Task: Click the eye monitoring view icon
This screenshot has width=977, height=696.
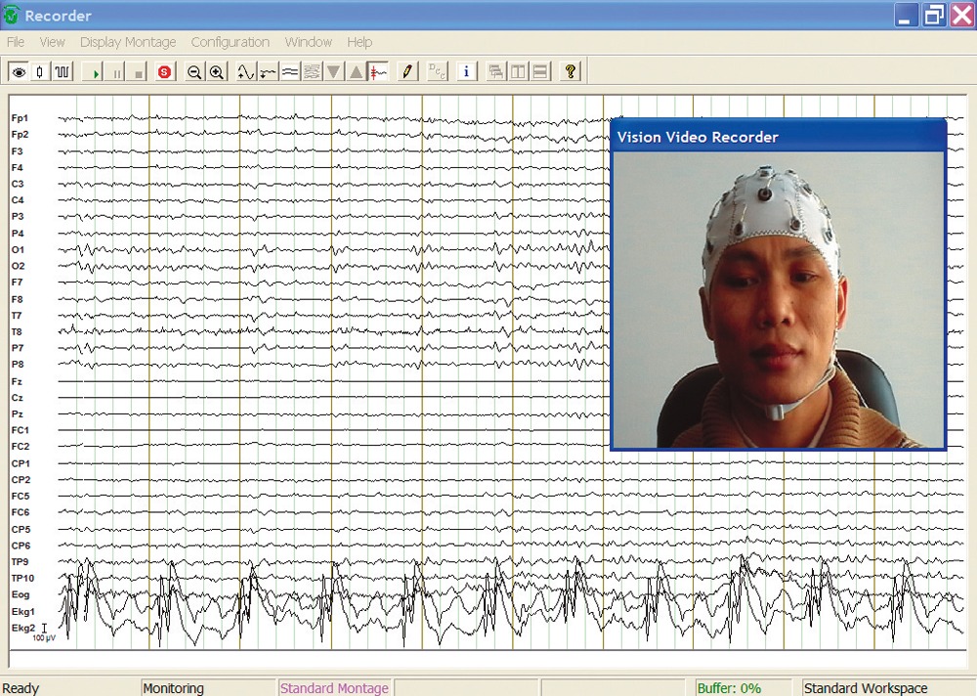Action: click(x=18, y=71)
